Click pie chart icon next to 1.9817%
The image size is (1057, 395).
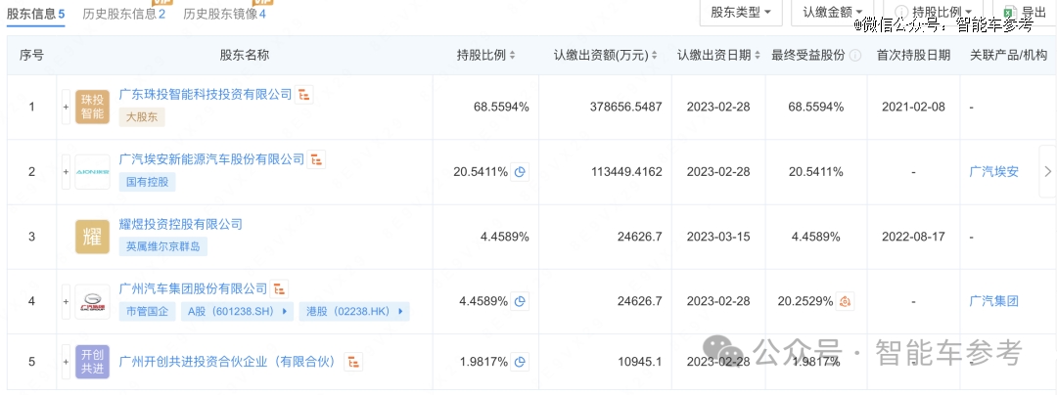pos(520,362)
